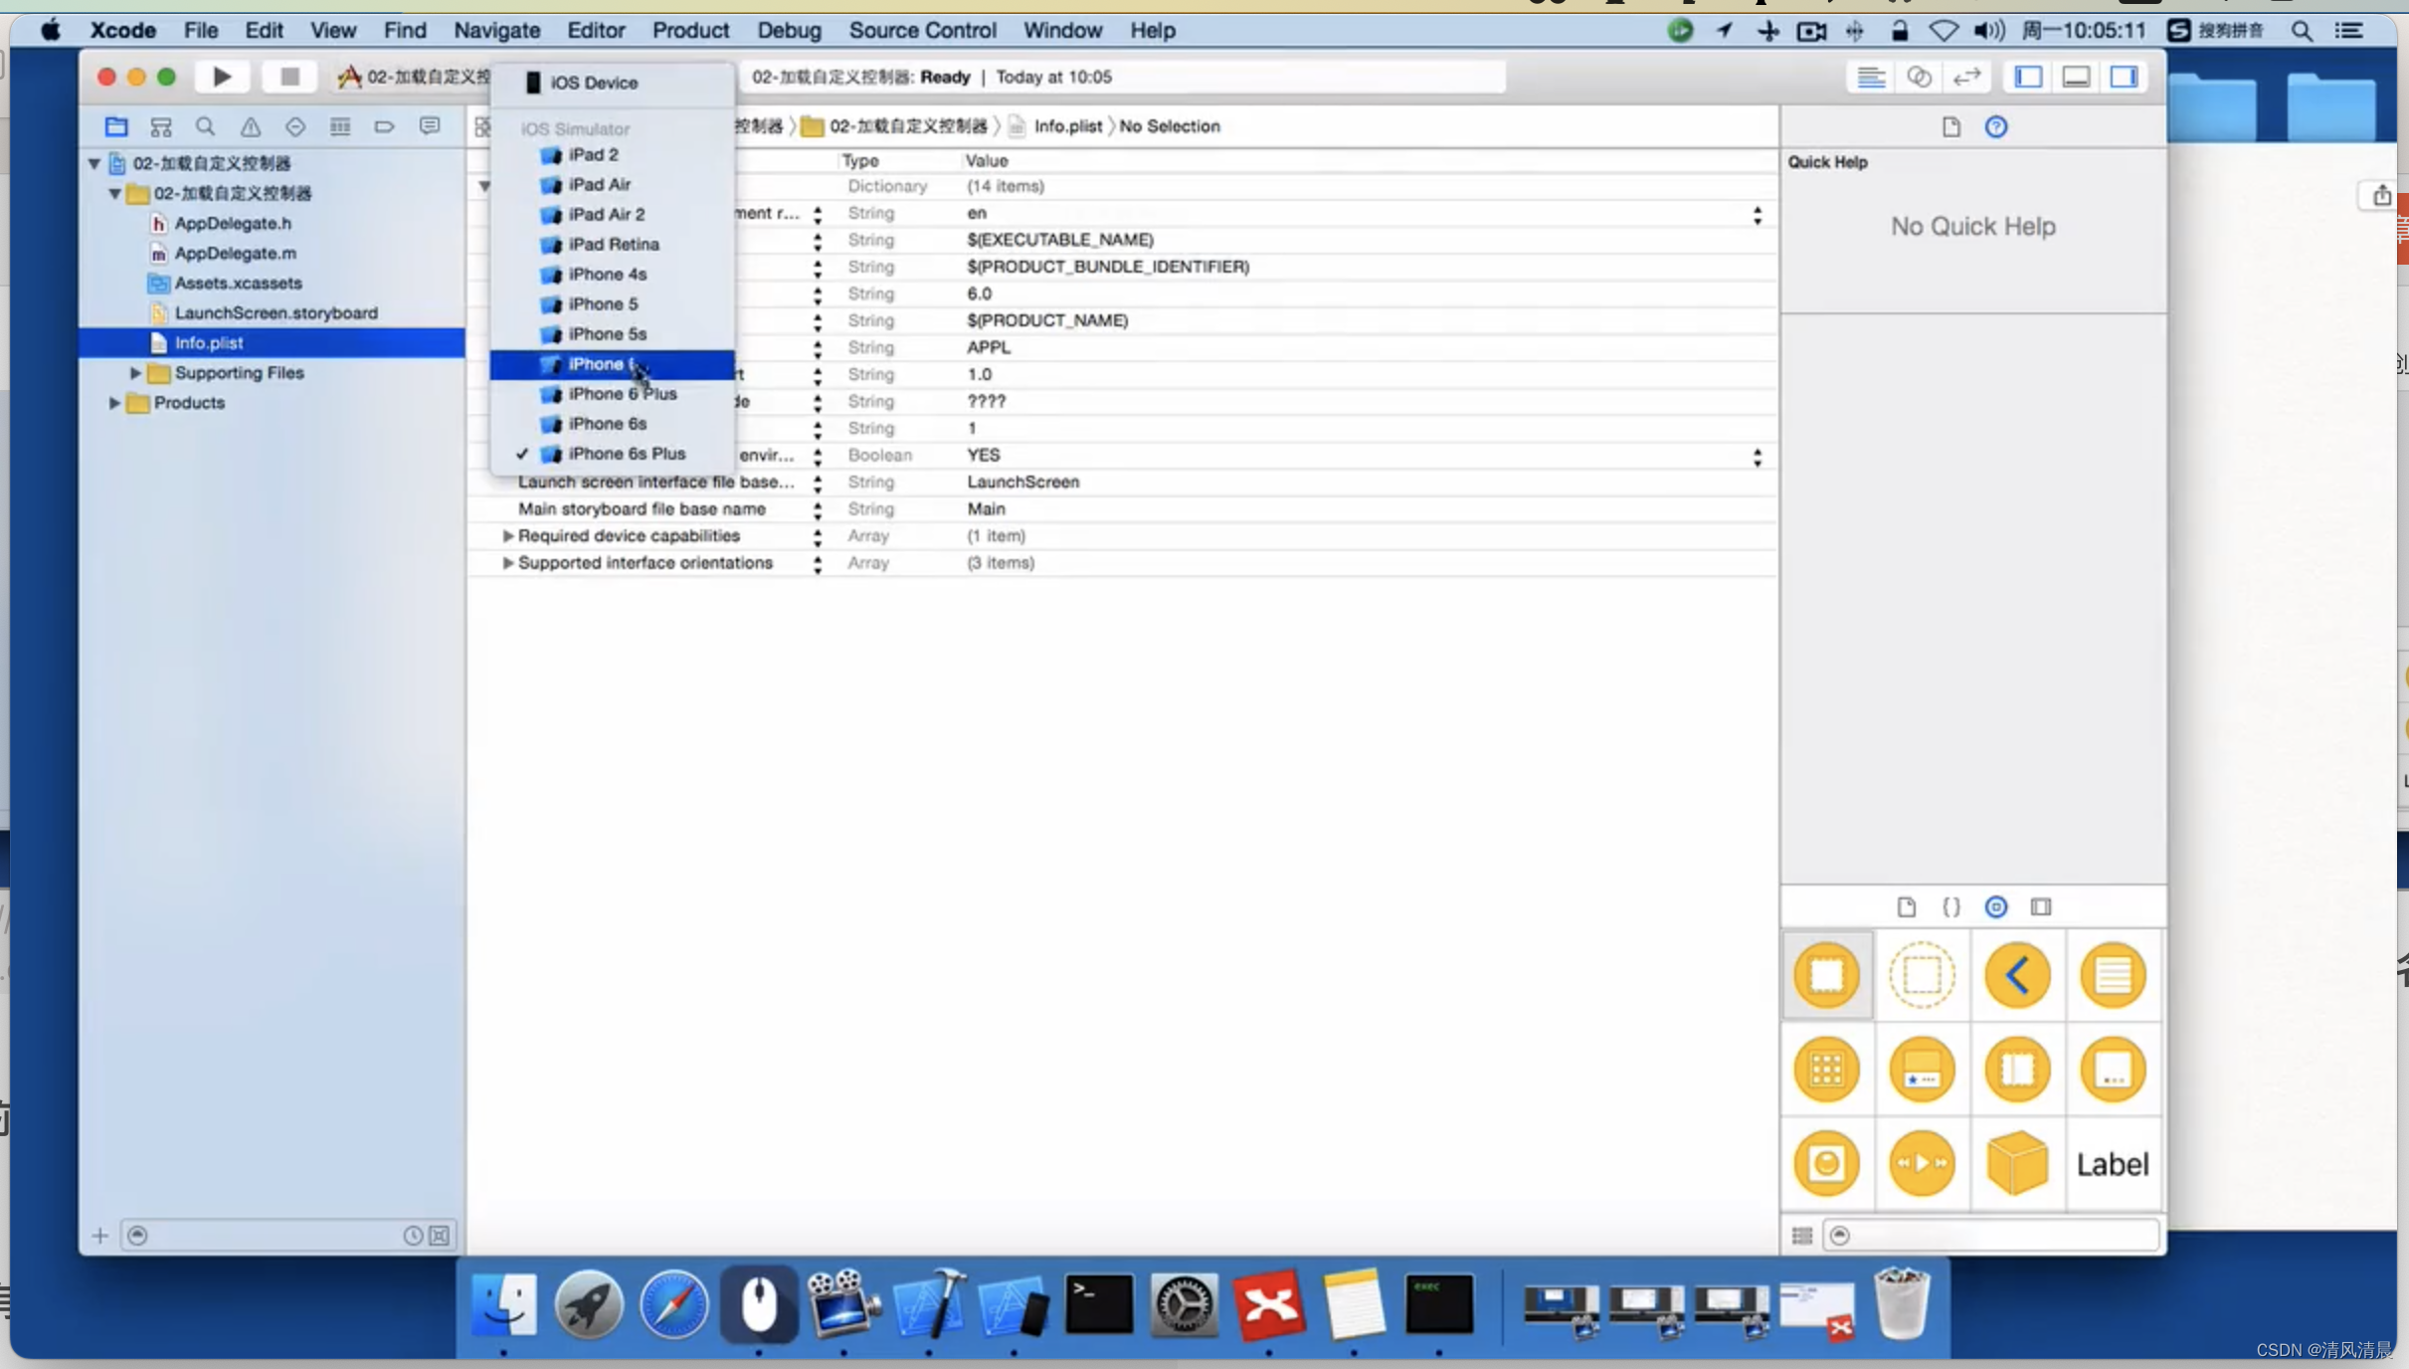Open AppDelegate.h in navigator

click(233, 223)
